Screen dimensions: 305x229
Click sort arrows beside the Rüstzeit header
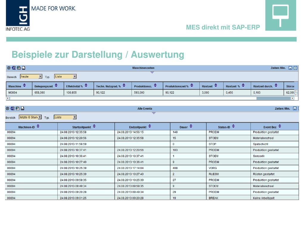216,85
